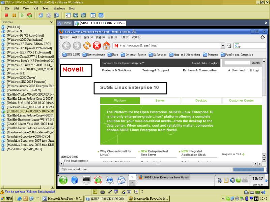This screenshot has width=270, height=202.
Task: Click the Novell page Search button
Action: [255, 63]
